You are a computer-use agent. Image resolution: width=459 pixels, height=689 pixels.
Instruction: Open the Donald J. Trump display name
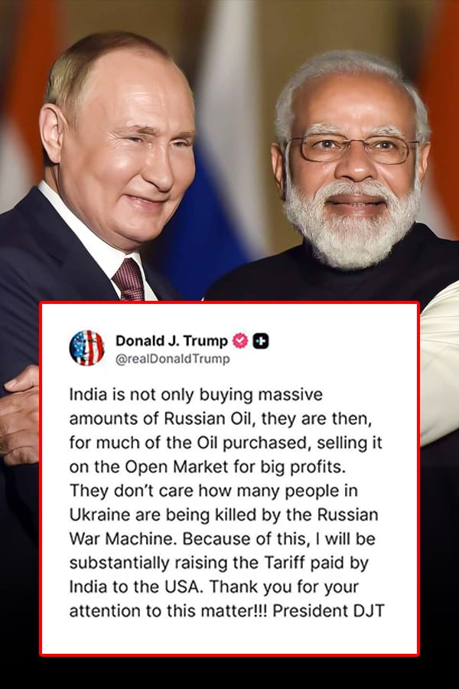coord(171,341)
